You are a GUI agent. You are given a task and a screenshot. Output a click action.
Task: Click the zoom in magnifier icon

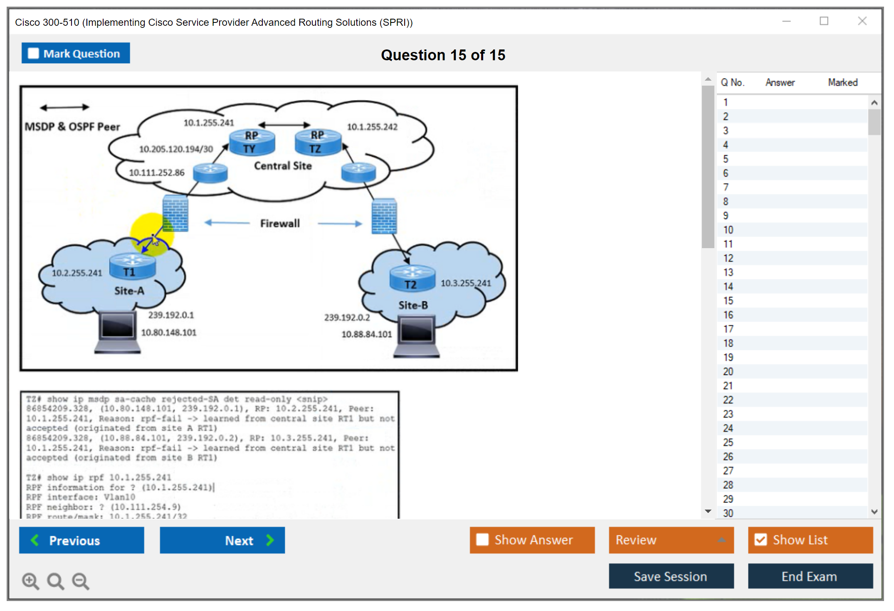click(x=30, y=581)
